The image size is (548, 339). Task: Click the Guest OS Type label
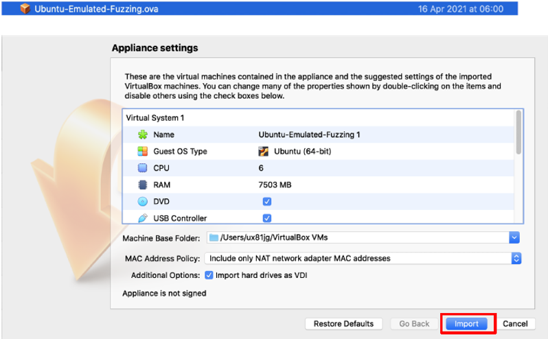pyautogui.click(x=181, y=151)
